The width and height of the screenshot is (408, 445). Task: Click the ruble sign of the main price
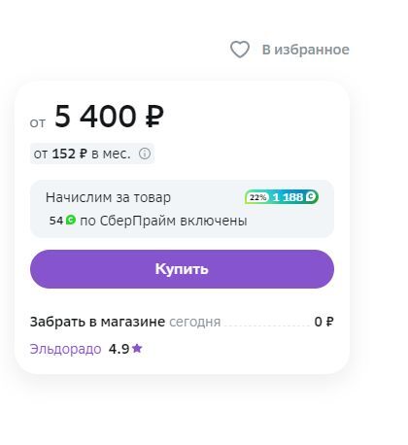[x=154, y=117]
